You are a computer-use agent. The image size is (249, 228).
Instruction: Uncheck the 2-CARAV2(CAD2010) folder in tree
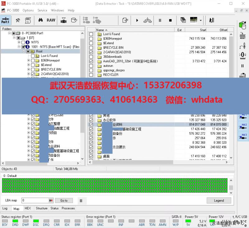point(33,74)
